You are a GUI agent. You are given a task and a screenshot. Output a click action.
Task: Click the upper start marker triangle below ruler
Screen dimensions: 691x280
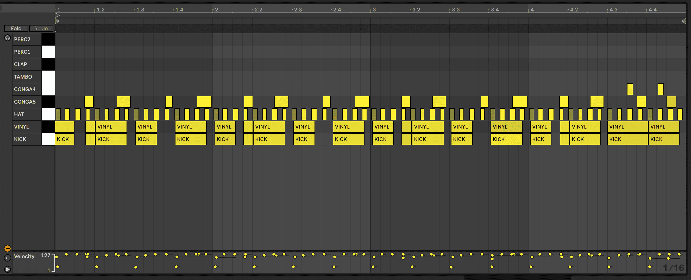tap(57, 16)
